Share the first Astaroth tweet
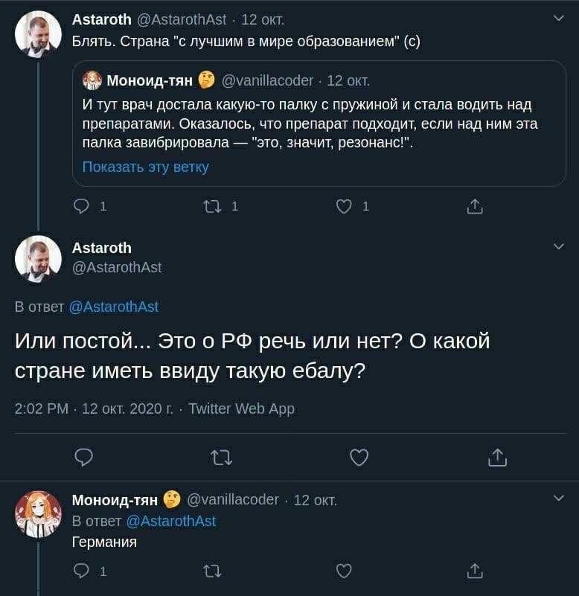Viewport: 579px width, 596px height. (x=474, y=207)
